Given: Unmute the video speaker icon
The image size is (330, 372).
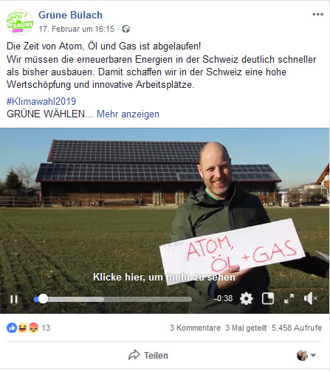Looking at the screenshot, I should [x=310, y=299].
